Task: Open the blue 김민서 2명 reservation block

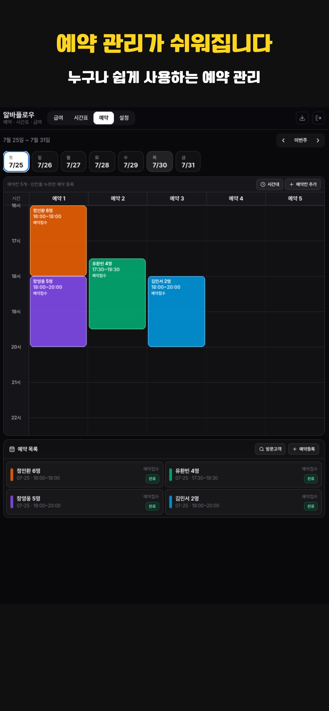Action: [177, 311]
